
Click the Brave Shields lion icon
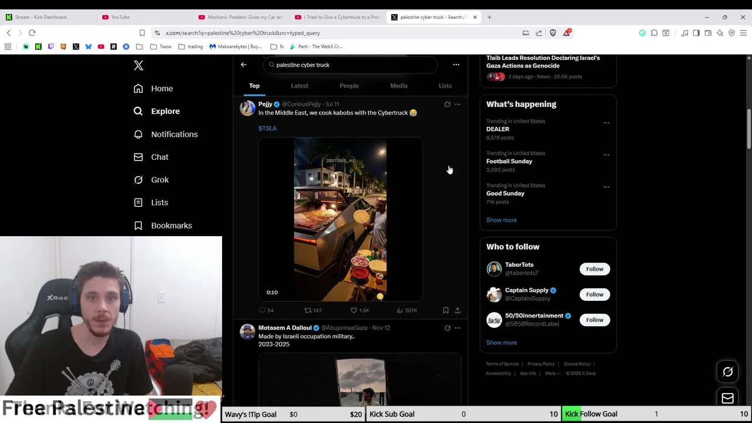553,33
